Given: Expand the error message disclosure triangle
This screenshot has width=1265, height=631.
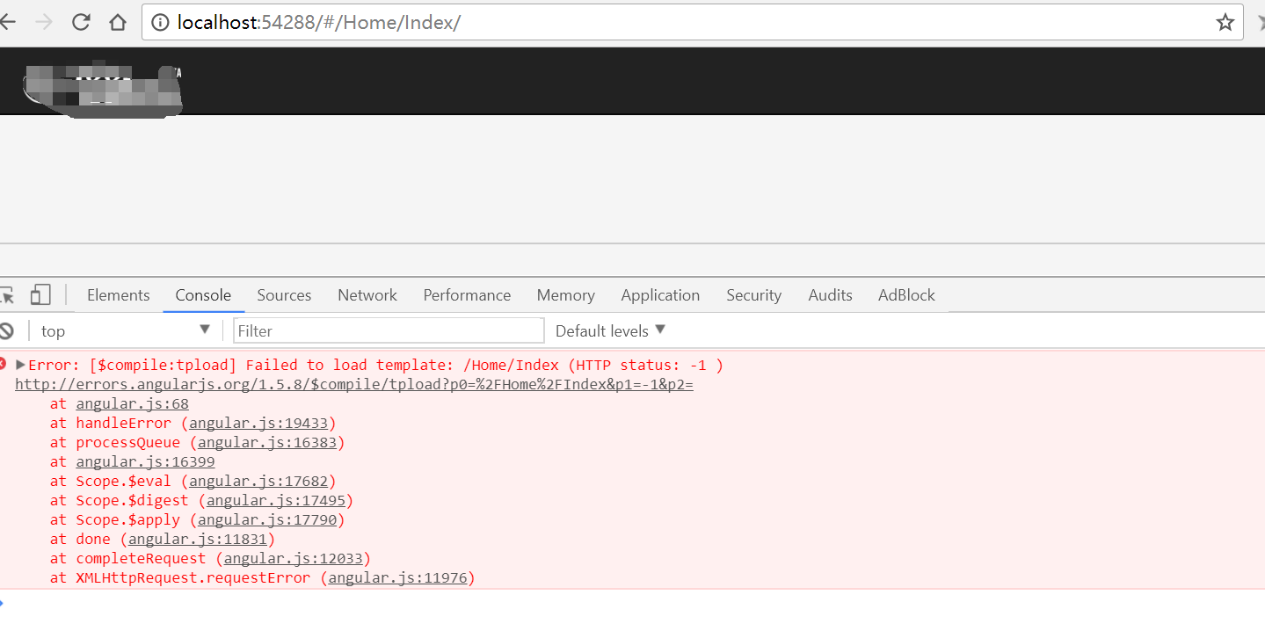Looking at the screenshot, I should pos(21,365).
